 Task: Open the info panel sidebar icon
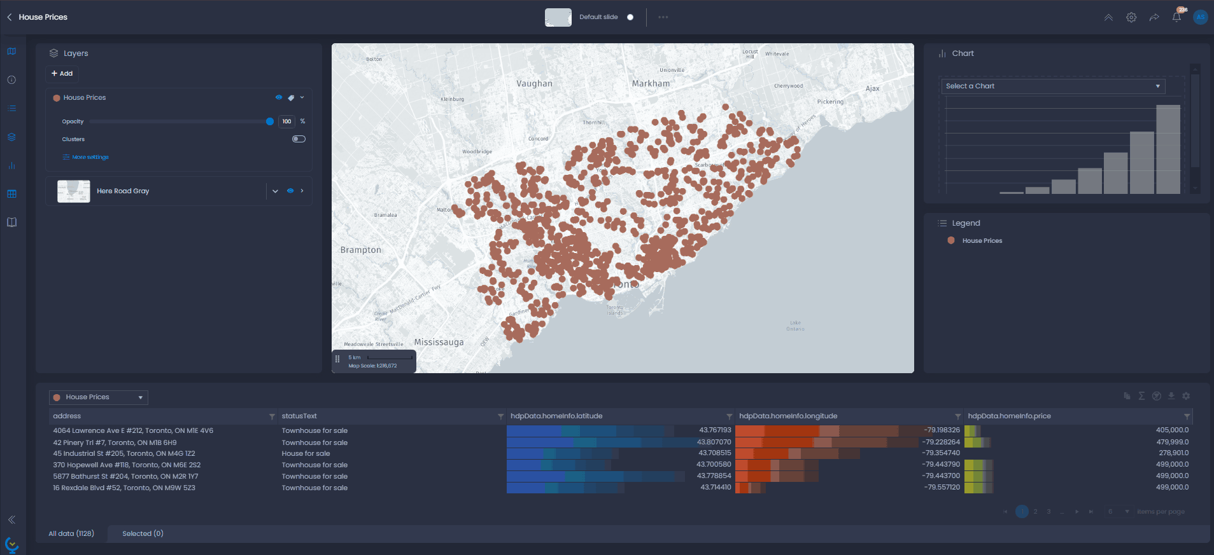11,80
